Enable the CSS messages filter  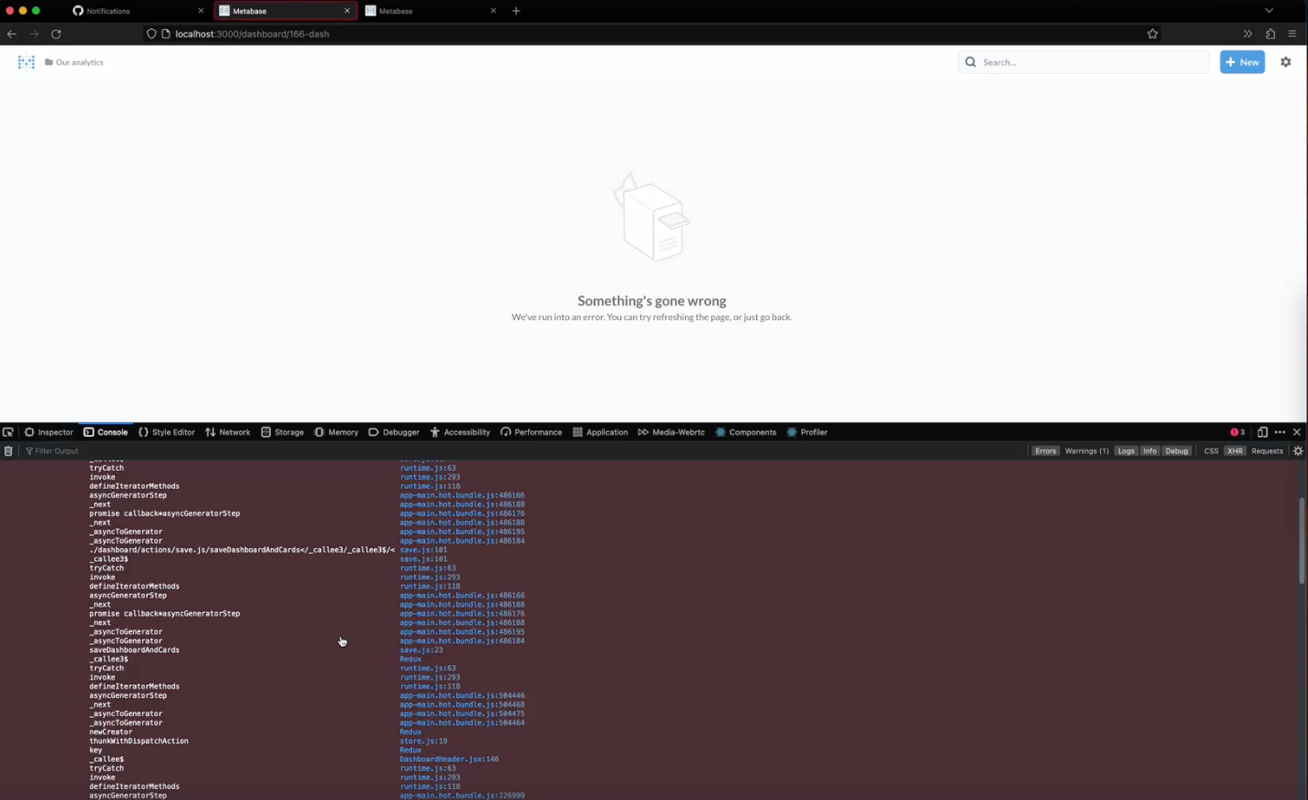pos(1210,450)
